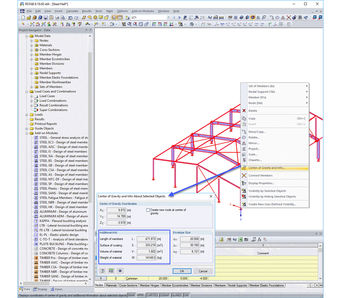
Task: Click the Undo arrow icon
Action: pyautogui.click(x=70, y=17)
